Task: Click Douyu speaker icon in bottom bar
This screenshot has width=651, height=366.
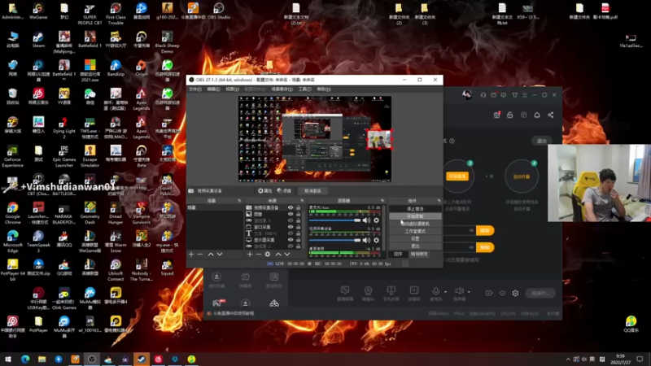Action: [x=459, y=293]
